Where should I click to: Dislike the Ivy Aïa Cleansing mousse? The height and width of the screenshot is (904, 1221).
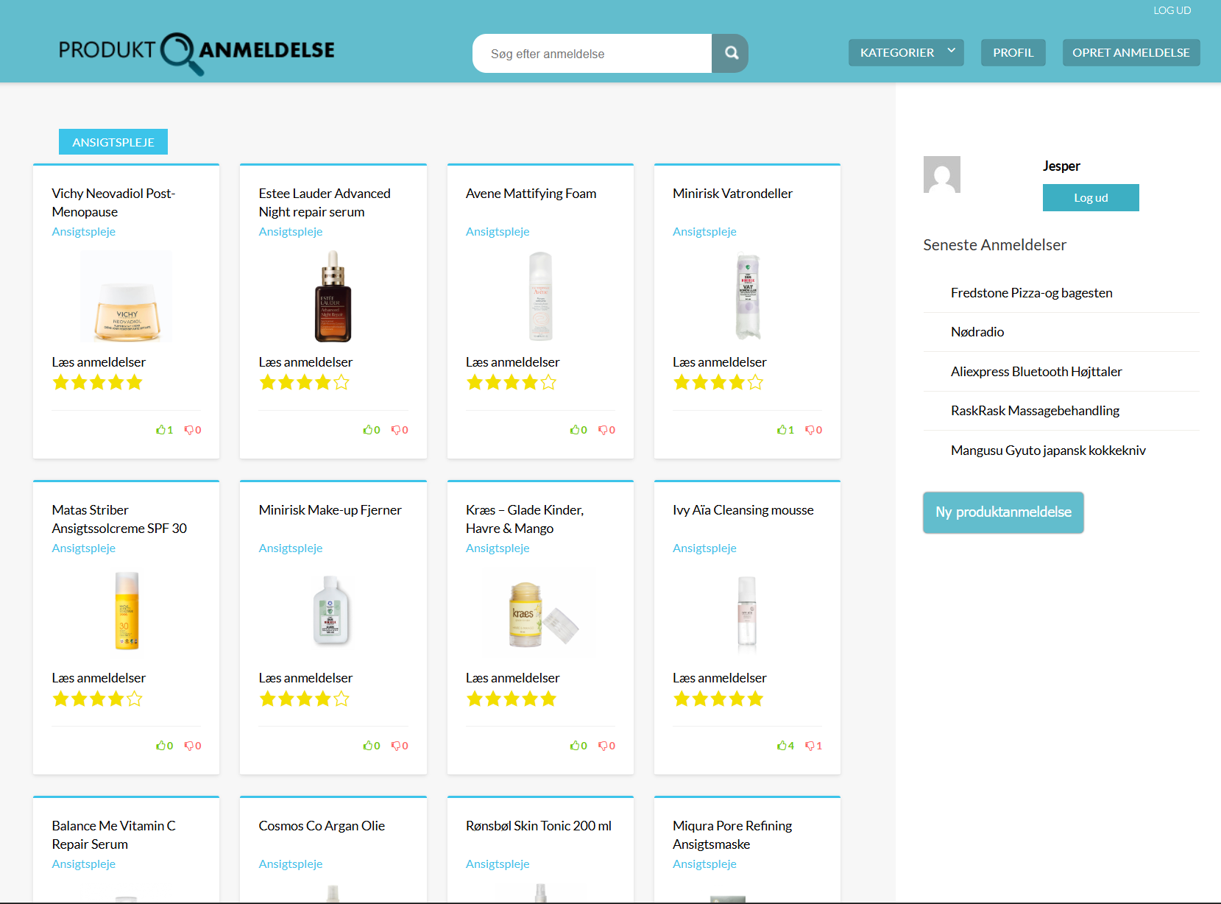pos(810,746)
